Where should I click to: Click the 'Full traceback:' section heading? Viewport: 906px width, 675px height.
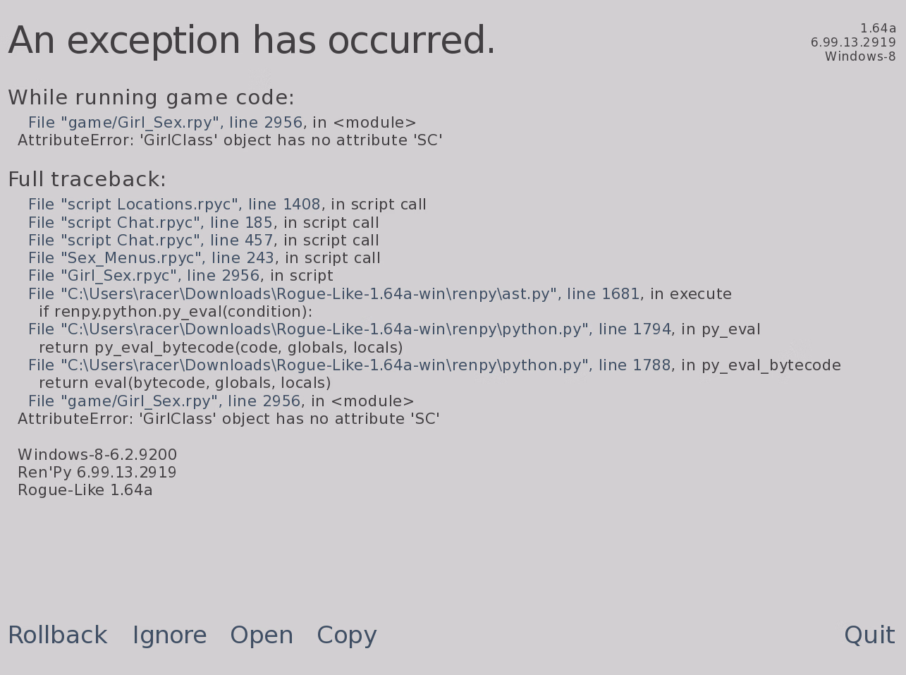(87, 180)
